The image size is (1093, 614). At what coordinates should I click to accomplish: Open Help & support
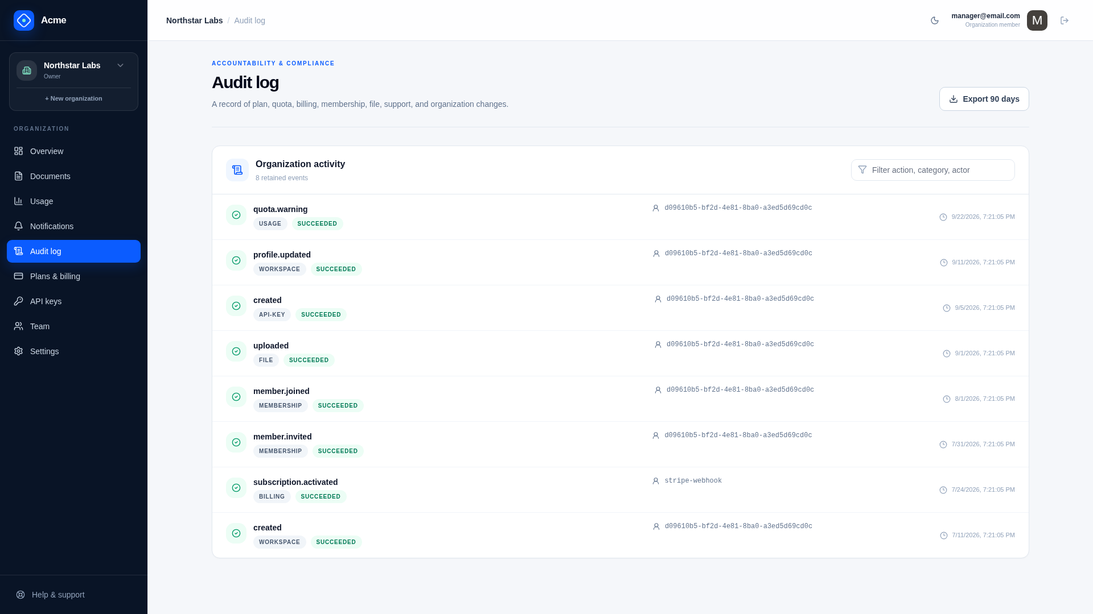tap(73, 595)
